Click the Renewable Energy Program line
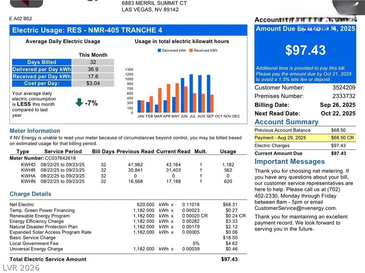 (x=127, y=216)
